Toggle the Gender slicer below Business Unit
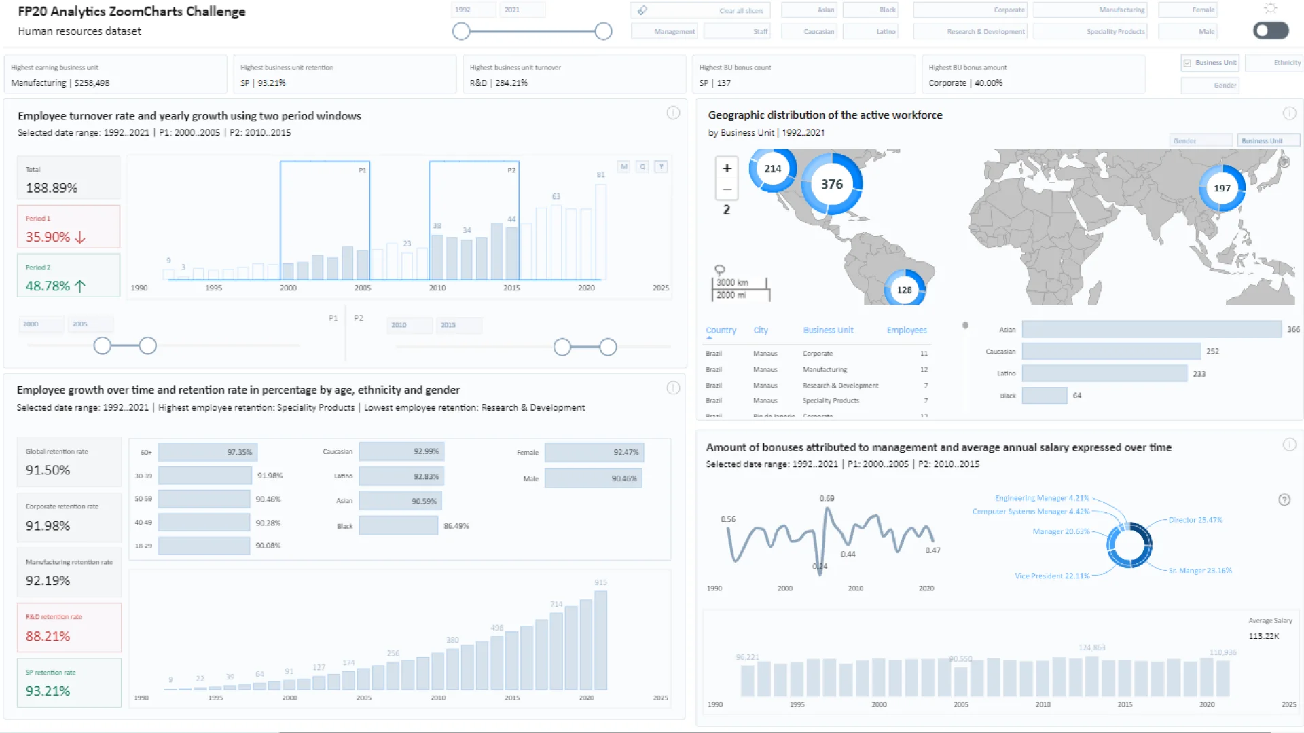This screenshot has height=733, width=1304. (1210, 86)
